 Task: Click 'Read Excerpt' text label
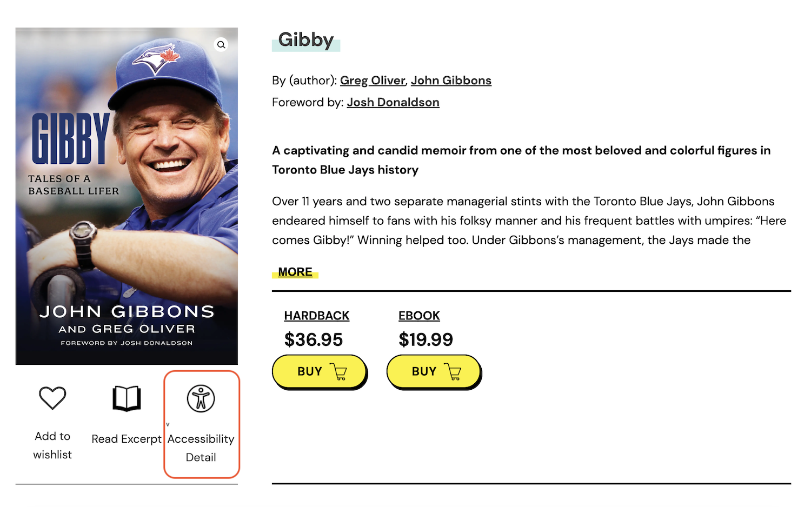(127, 439)
